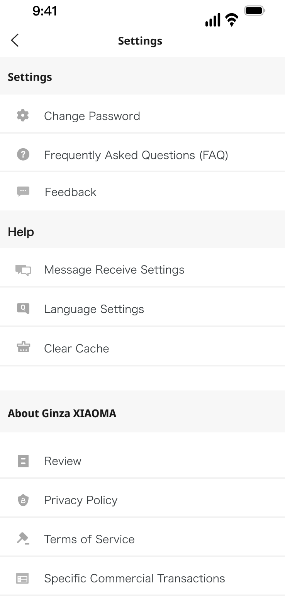Click the shield Privacy Policy icon
This screenshot has width=285, height=601.
[x=23, y=500]
